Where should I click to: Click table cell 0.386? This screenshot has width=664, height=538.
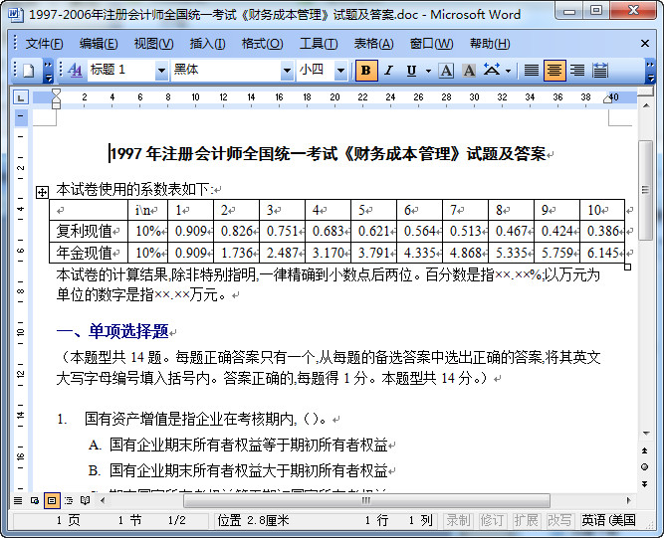(602, 231)
